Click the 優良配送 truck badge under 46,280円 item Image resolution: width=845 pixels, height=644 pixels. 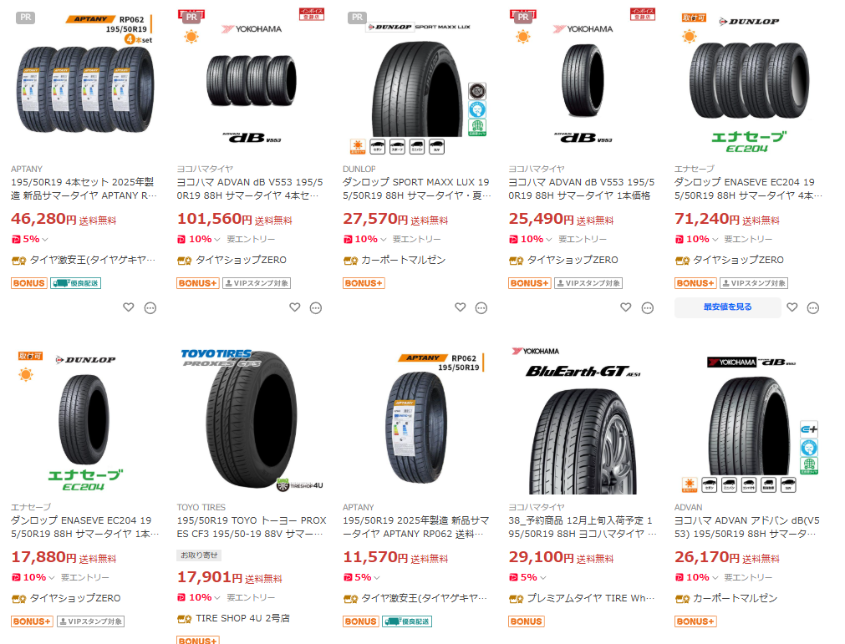point(75,283)
